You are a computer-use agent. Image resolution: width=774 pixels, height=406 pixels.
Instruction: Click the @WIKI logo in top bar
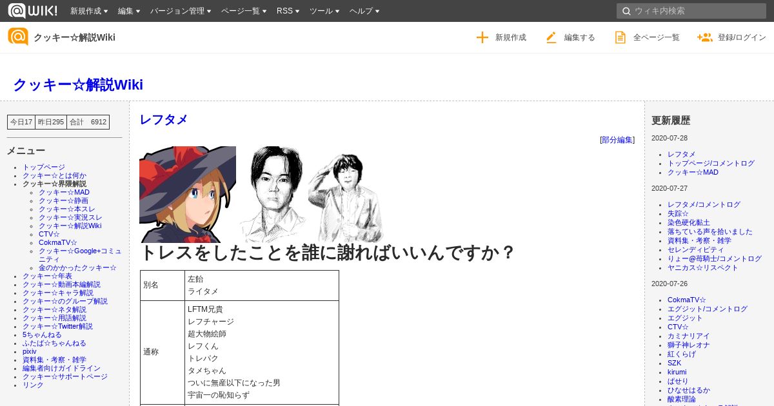point(32,10)
